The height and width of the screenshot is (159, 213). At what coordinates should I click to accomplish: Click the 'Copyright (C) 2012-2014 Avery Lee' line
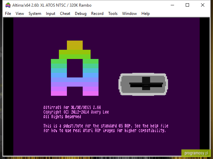tap(76, 112)
